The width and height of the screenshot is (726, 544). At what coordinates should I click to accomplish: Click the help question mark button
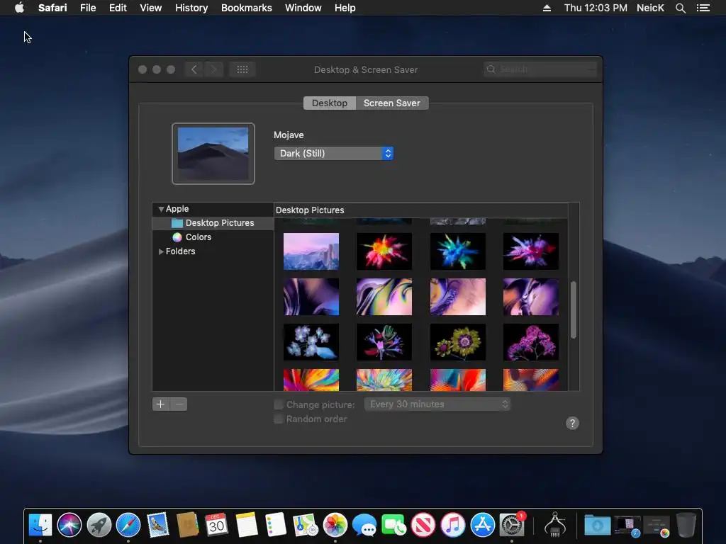point(572,424)
